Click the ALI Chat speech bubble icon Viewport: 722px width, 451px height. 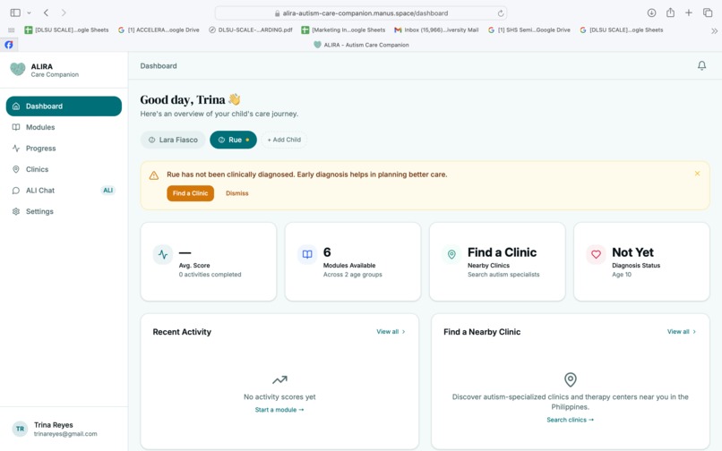16,191
